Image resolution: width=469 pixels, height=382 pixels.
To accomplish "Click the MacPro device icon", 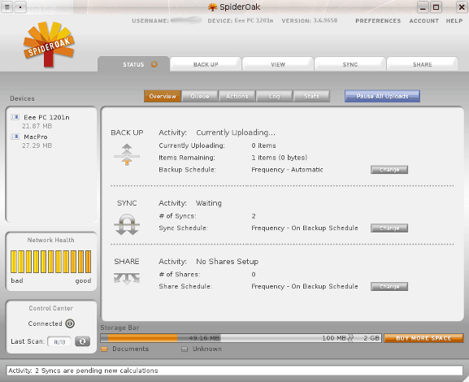I will click(x=15, y=137).
